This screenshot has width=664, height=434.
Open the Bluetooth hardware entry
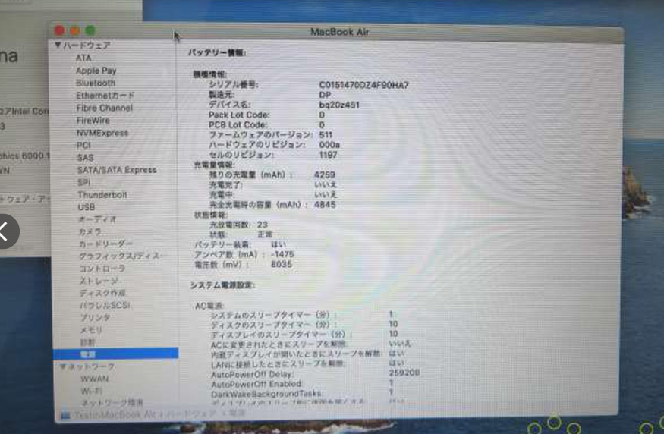(x=96, y=83)
